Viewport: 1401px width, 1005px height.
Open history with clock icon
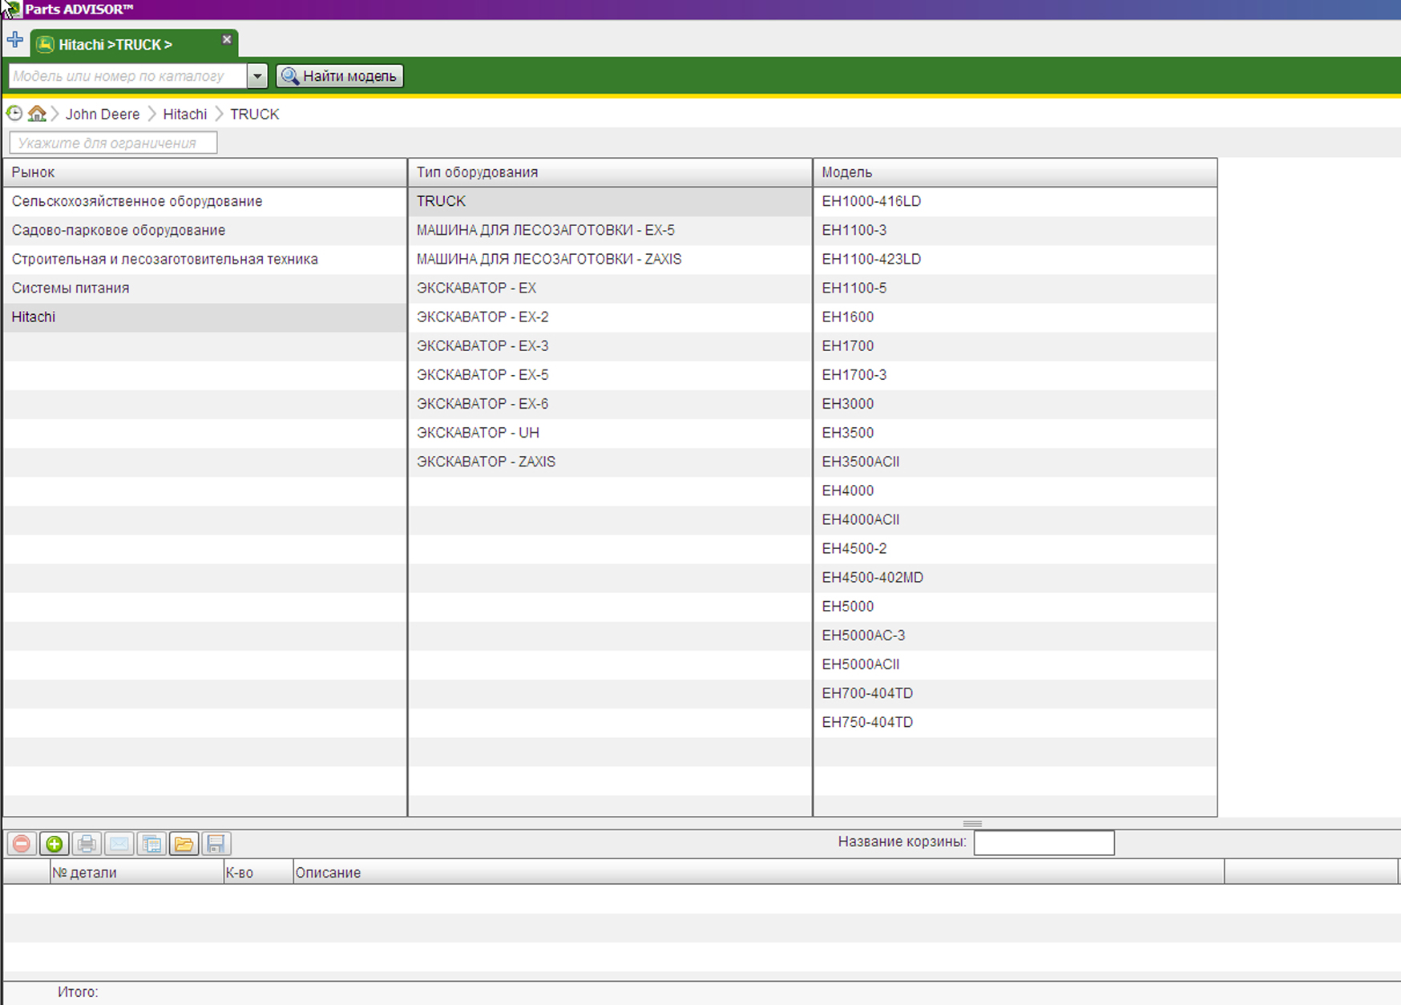coord(14,114)
